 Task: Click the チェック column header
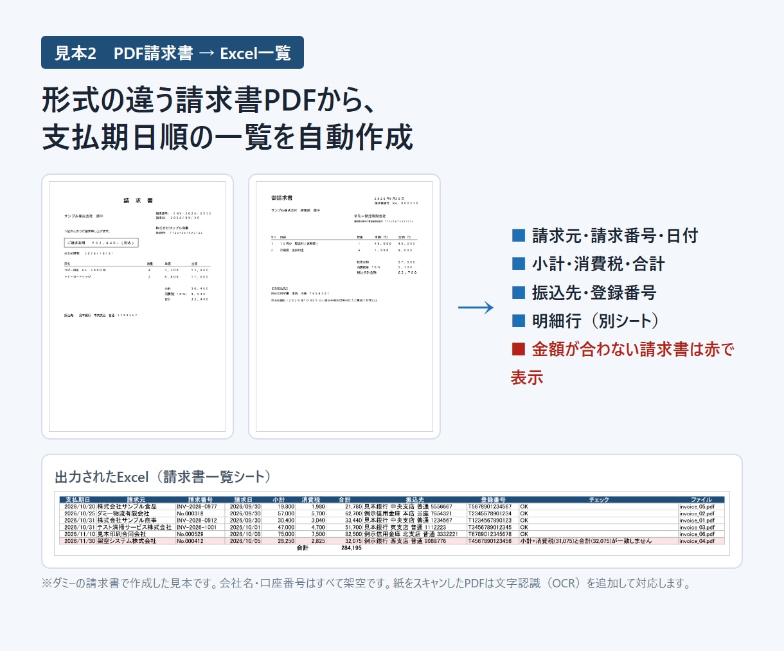click(x=599, y=499)
